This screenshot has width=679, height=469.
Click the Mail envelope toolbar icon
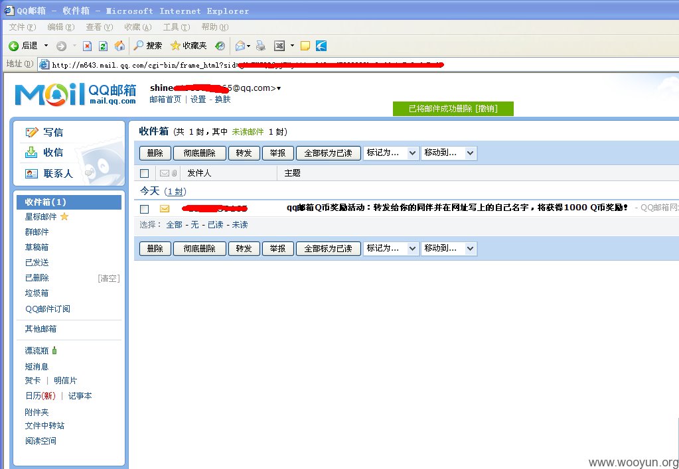(240, 45)
